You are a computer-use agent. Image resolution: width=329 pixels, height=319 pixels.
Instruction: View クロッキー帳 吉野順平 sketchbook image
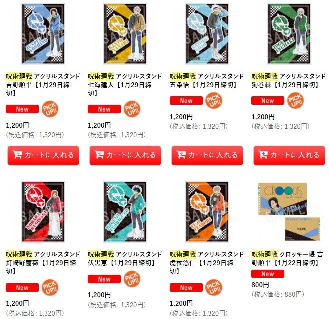(289, 212)
